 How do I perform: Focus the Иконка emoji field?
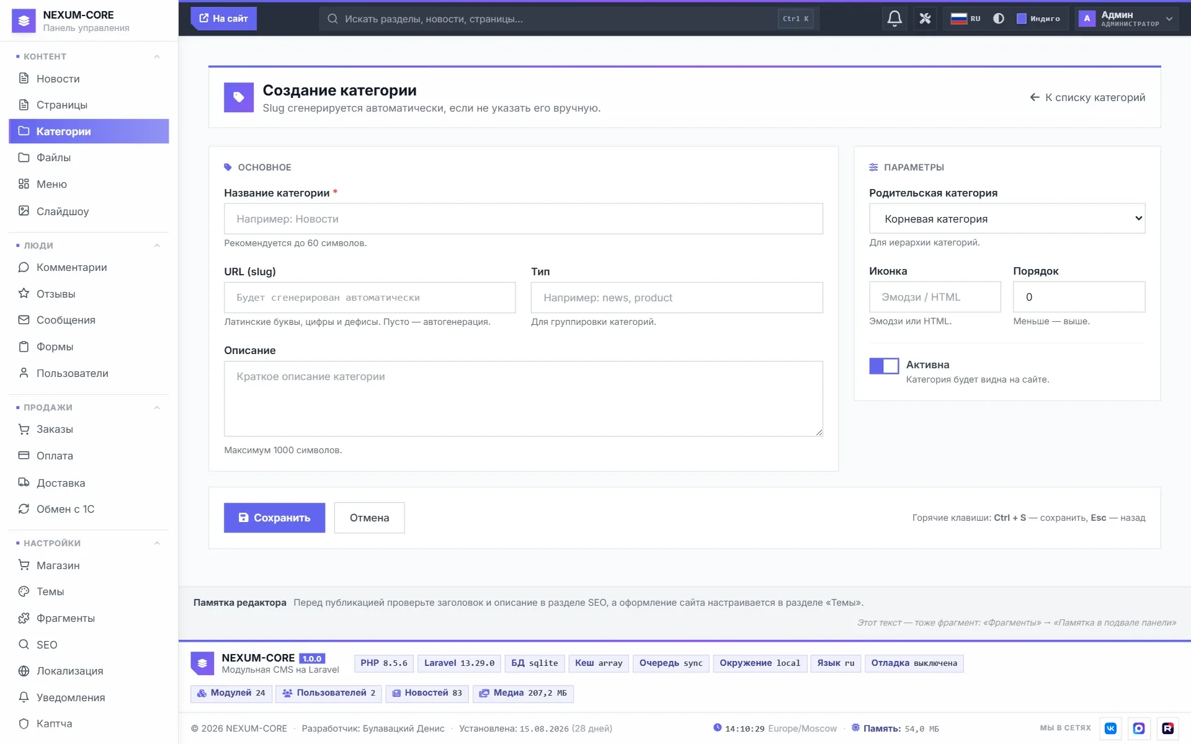click(x=935, y=297)
